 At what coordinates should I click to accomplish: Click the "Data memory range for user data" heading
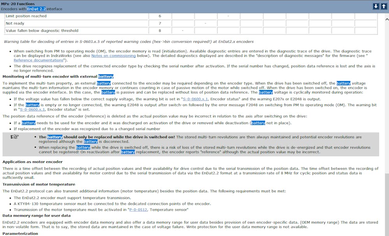point(37,215)
